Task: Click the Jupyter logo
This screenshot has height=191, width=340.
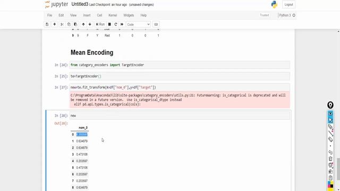Action: tap(56, 4)
